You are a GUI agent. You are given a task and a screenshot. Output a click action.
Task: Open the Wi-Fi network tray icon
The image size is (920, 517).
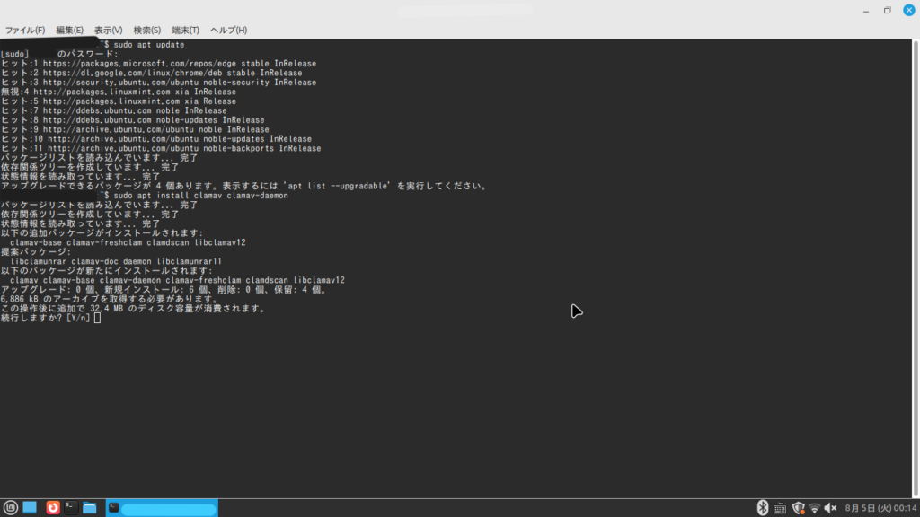(814, 508)
